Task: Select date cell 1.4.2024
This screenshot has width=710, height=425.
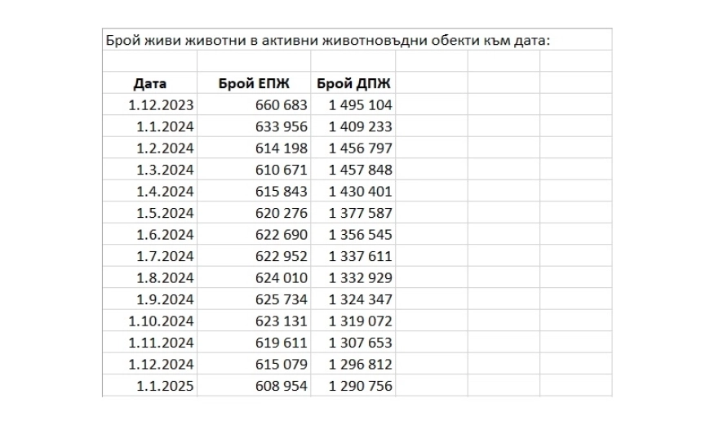Action: pyautogui.click(x=166, y=191)
